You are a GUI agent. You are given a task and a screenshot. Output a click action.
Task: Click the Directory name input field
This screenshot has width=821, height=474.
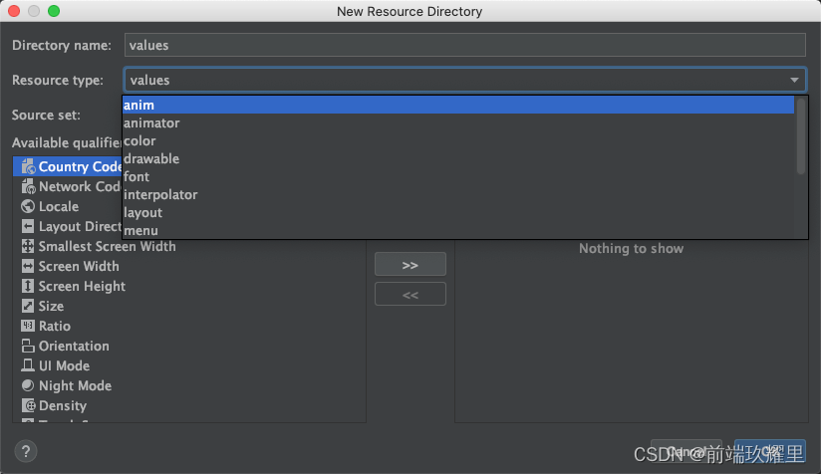465,45
